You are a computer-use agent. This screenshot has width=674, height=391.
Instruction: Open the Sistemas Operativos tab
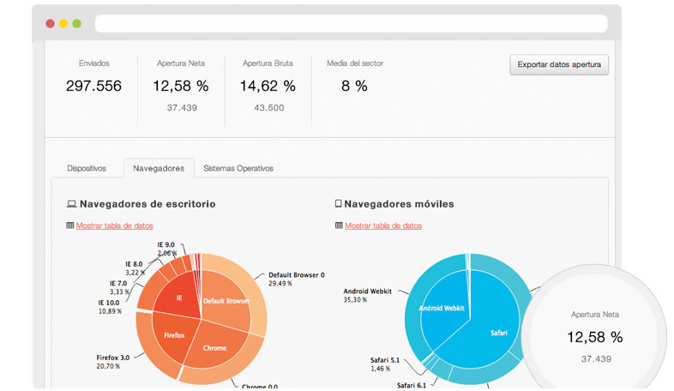pos(238,168)
